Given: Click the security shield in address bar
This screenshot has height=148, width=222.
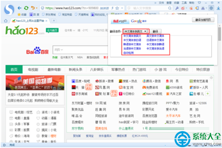Looking at the screenshot, I should tap(42, 8).
